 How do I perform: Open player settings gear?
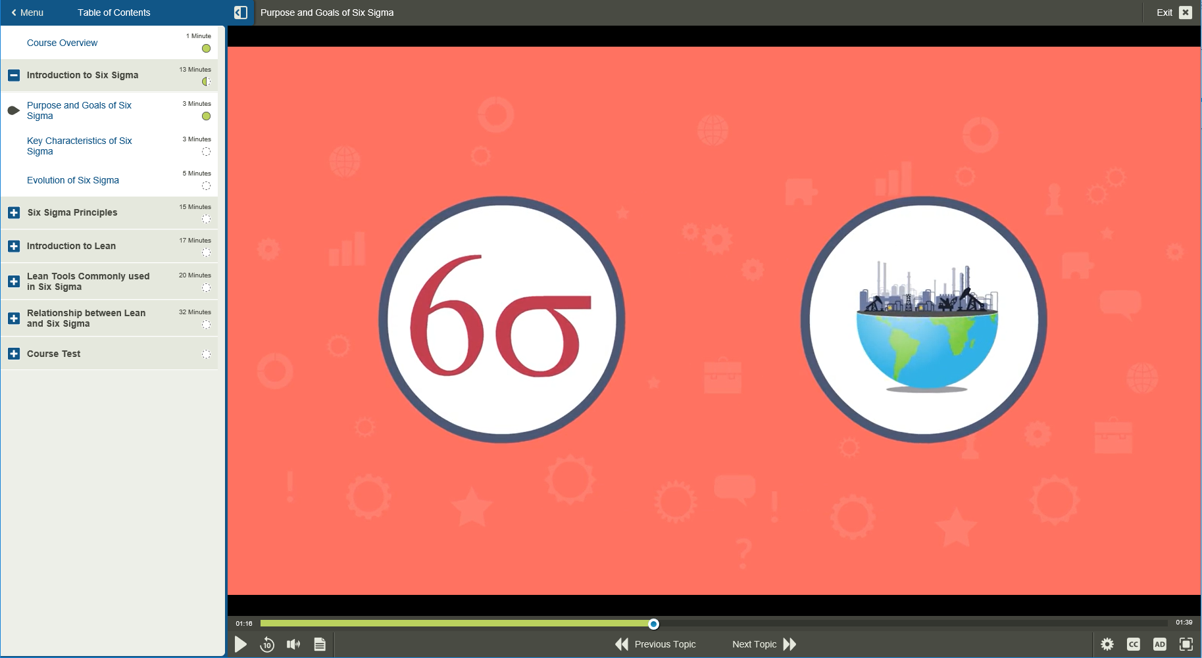coord(1107,644)
